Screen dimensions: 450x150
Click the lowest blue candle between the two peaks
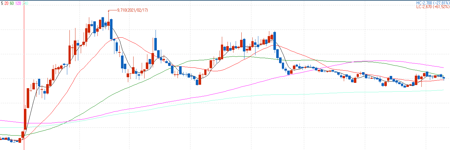(197, 82)
